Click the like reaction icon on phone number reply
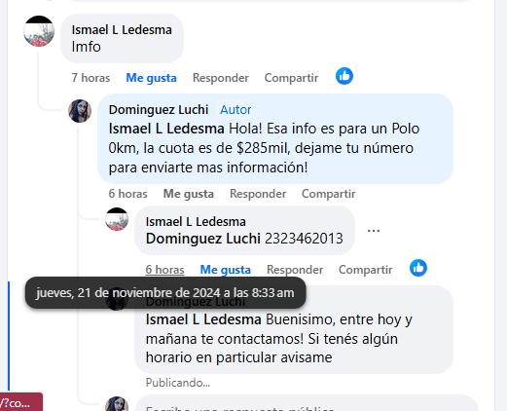Viewport: 507px width, 411px height. pos(418,268)
